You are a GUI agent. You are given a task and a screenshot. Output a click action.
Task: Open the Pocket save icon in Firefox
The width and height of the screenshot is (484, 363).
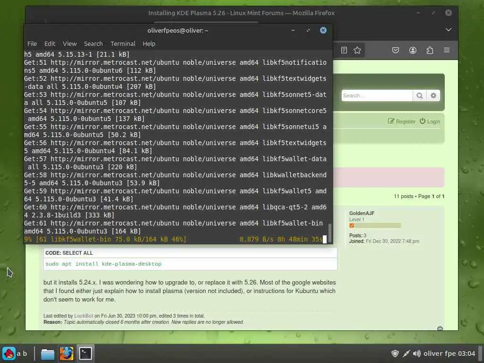click(x=396, y=50)
